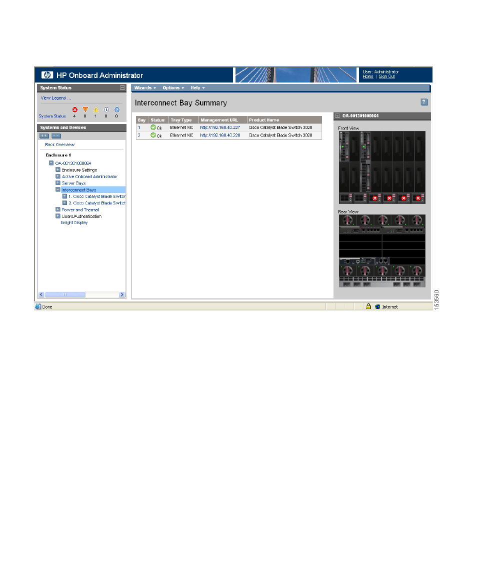Select Enclosure Settings tree item
Viewport: 477px width, 579px height.
[79, 170]
